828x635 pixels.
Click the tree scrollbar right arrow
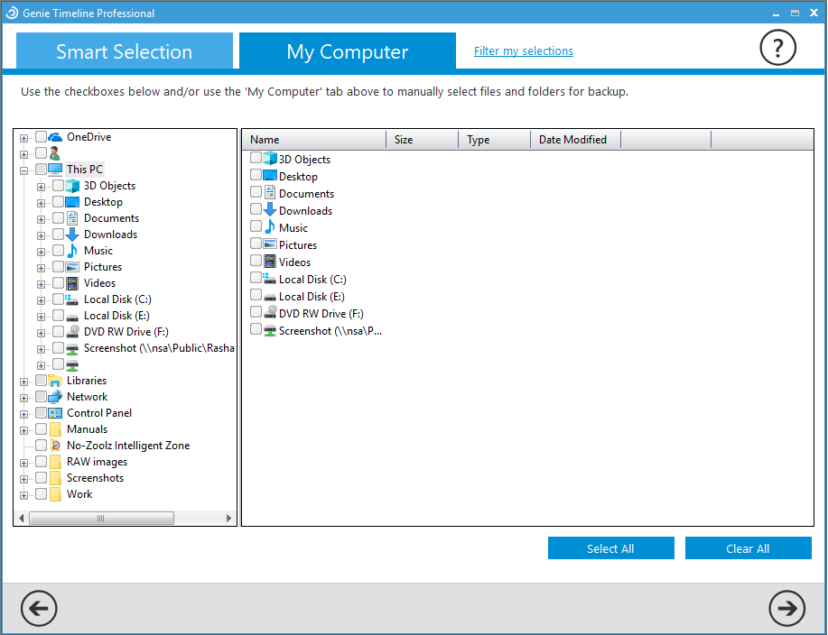pyautogui.click(x=228, y=519)
